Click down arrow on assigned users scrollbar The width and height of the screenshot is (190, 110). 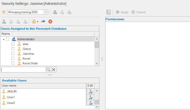(x=97, y=63)
